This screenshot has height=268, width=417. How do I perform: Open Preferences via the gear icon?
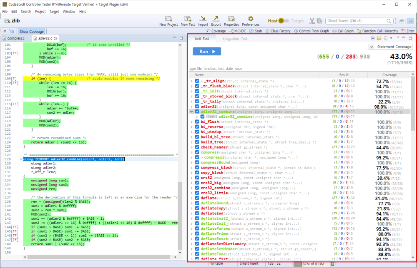click(250, 19)
